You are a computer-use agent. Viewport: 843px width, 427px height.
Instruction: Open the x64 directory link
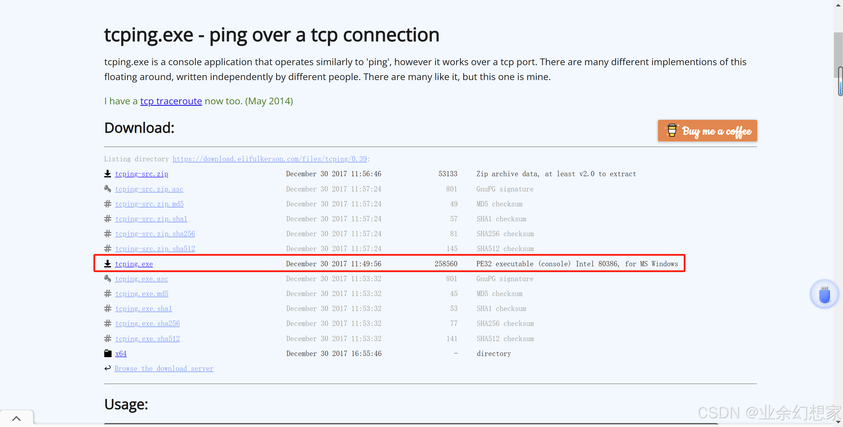click(121, 353)
